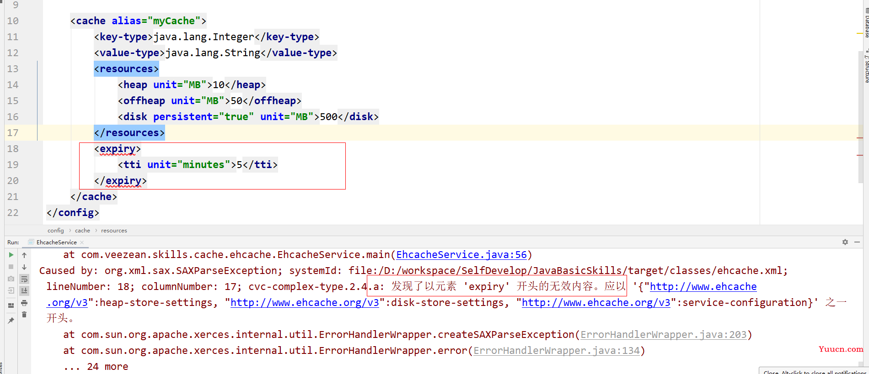Click the restore layout icon
Screen dimensions: 869x374
coord(11,305)
